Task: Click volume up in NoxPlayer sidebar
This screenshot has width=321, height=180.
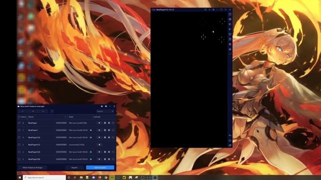Action: (x=230, y=24)
